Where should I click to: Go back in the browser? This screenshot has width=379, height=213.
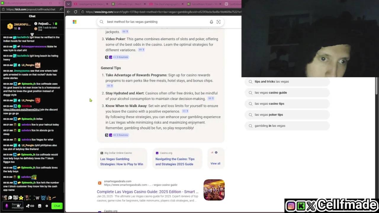pos(68,12)
